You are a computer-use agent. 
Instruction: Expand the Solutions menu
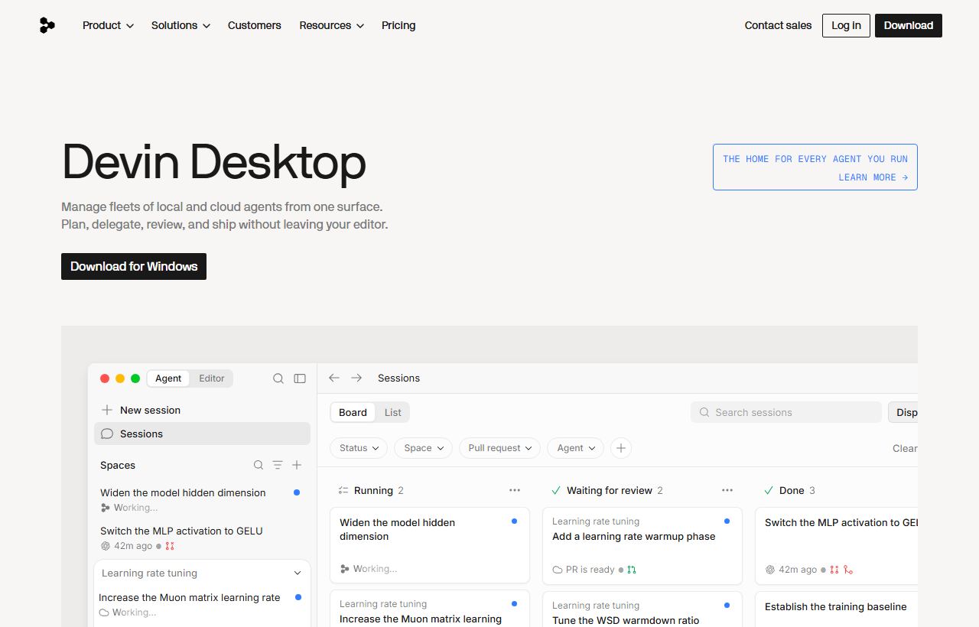click(x=181, y=25)
